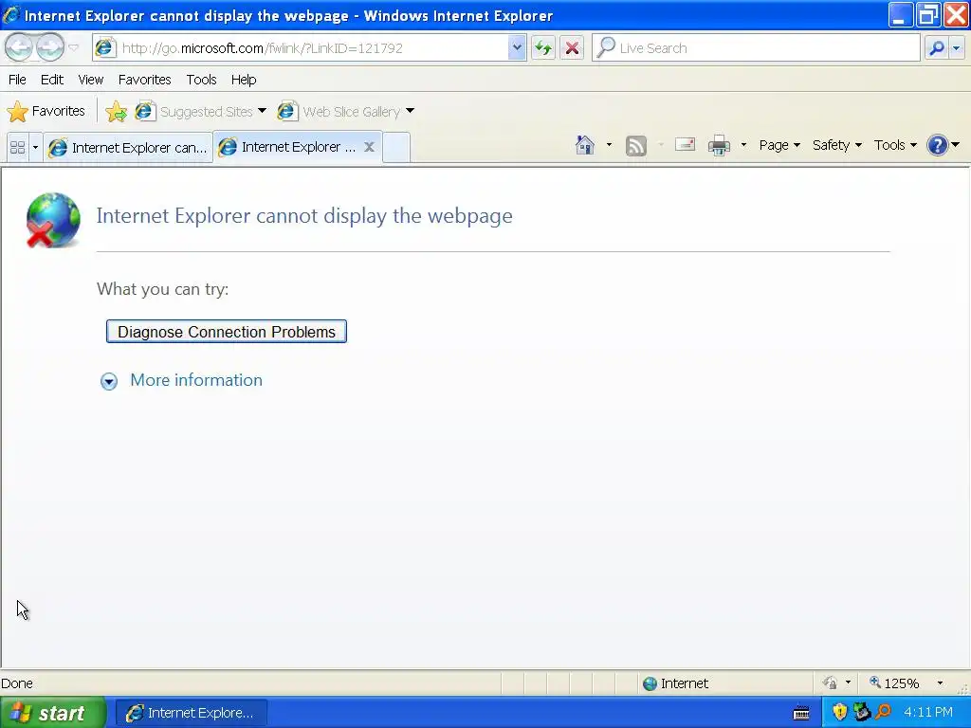
Task: Open the View menu
Action: click(x=90, y=80)
